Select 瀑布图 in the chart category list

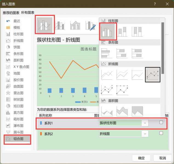18,126
